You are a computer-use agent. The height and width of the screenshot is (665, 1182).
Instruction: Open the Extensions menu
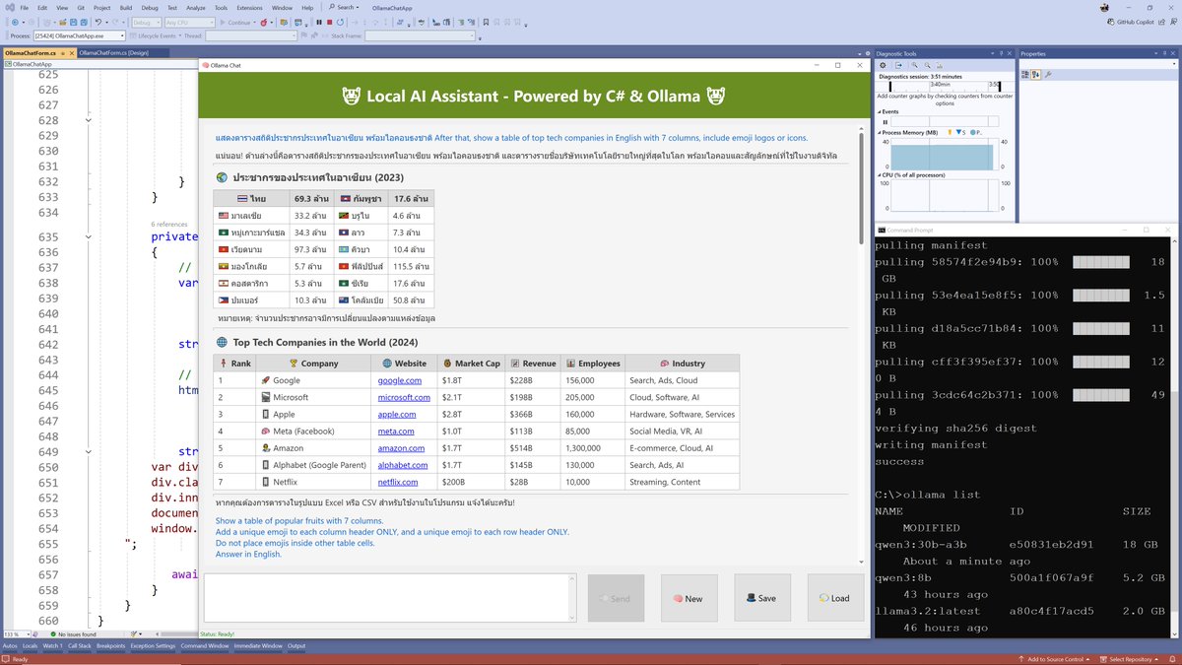[249, 7]
